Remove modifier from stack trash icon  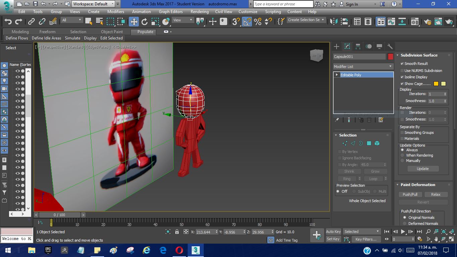[369, 120]
